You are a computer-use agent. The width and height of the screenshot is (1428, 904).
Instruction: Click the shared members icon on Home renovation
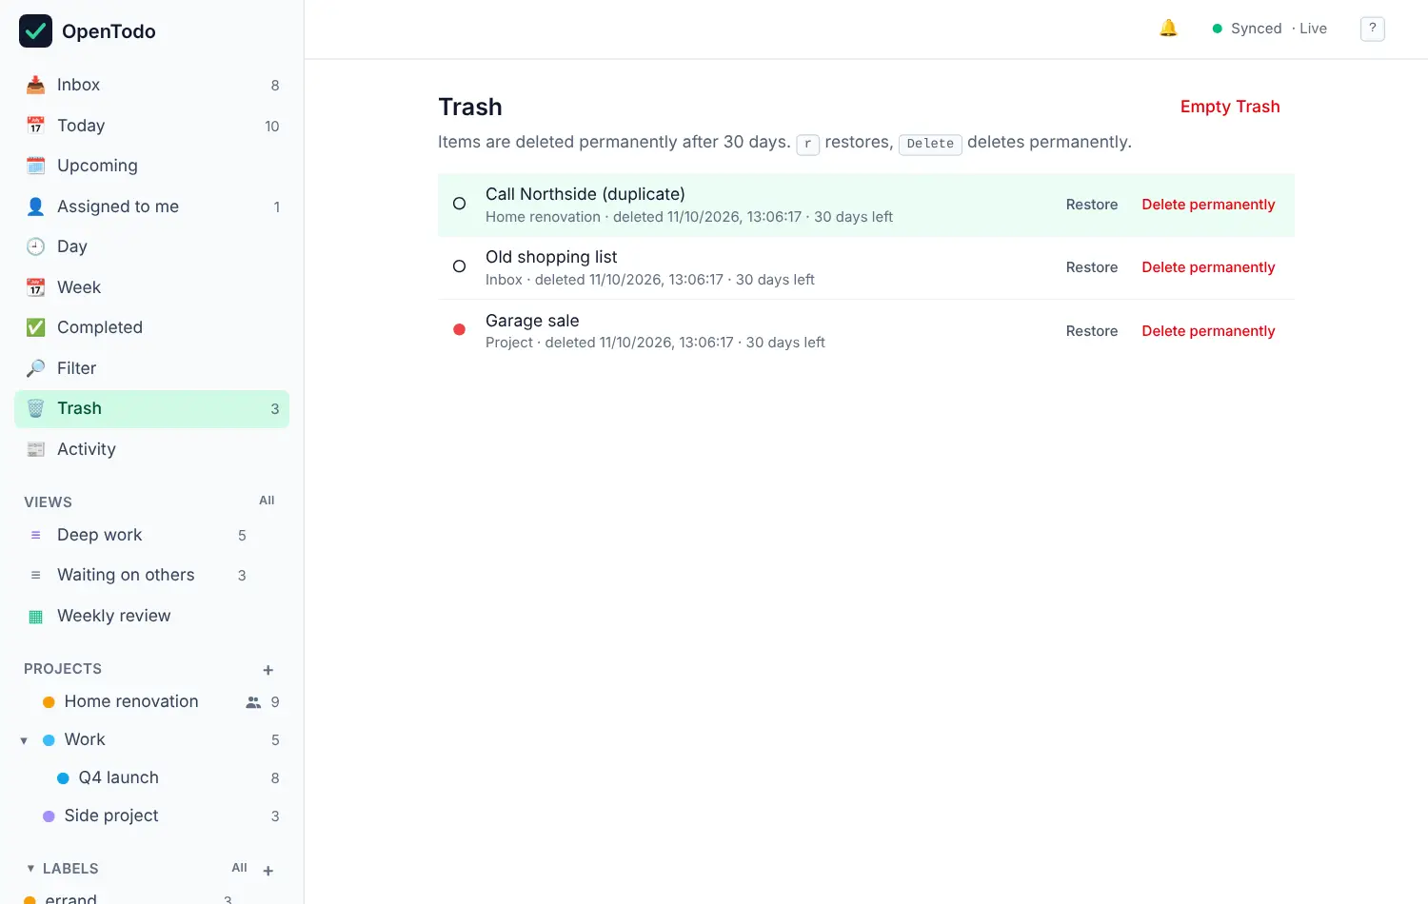tap(253, 702)
